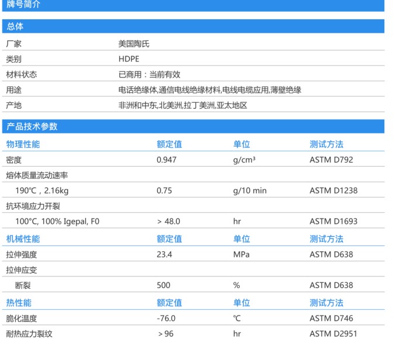Select the 已商用：当前有效 status text
The height and width of the screenshot is (339, 403).
tap(149, 74)
